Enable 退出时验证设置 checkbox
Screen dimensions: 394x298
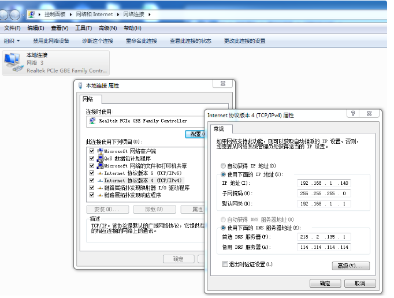tap(225, 264)
